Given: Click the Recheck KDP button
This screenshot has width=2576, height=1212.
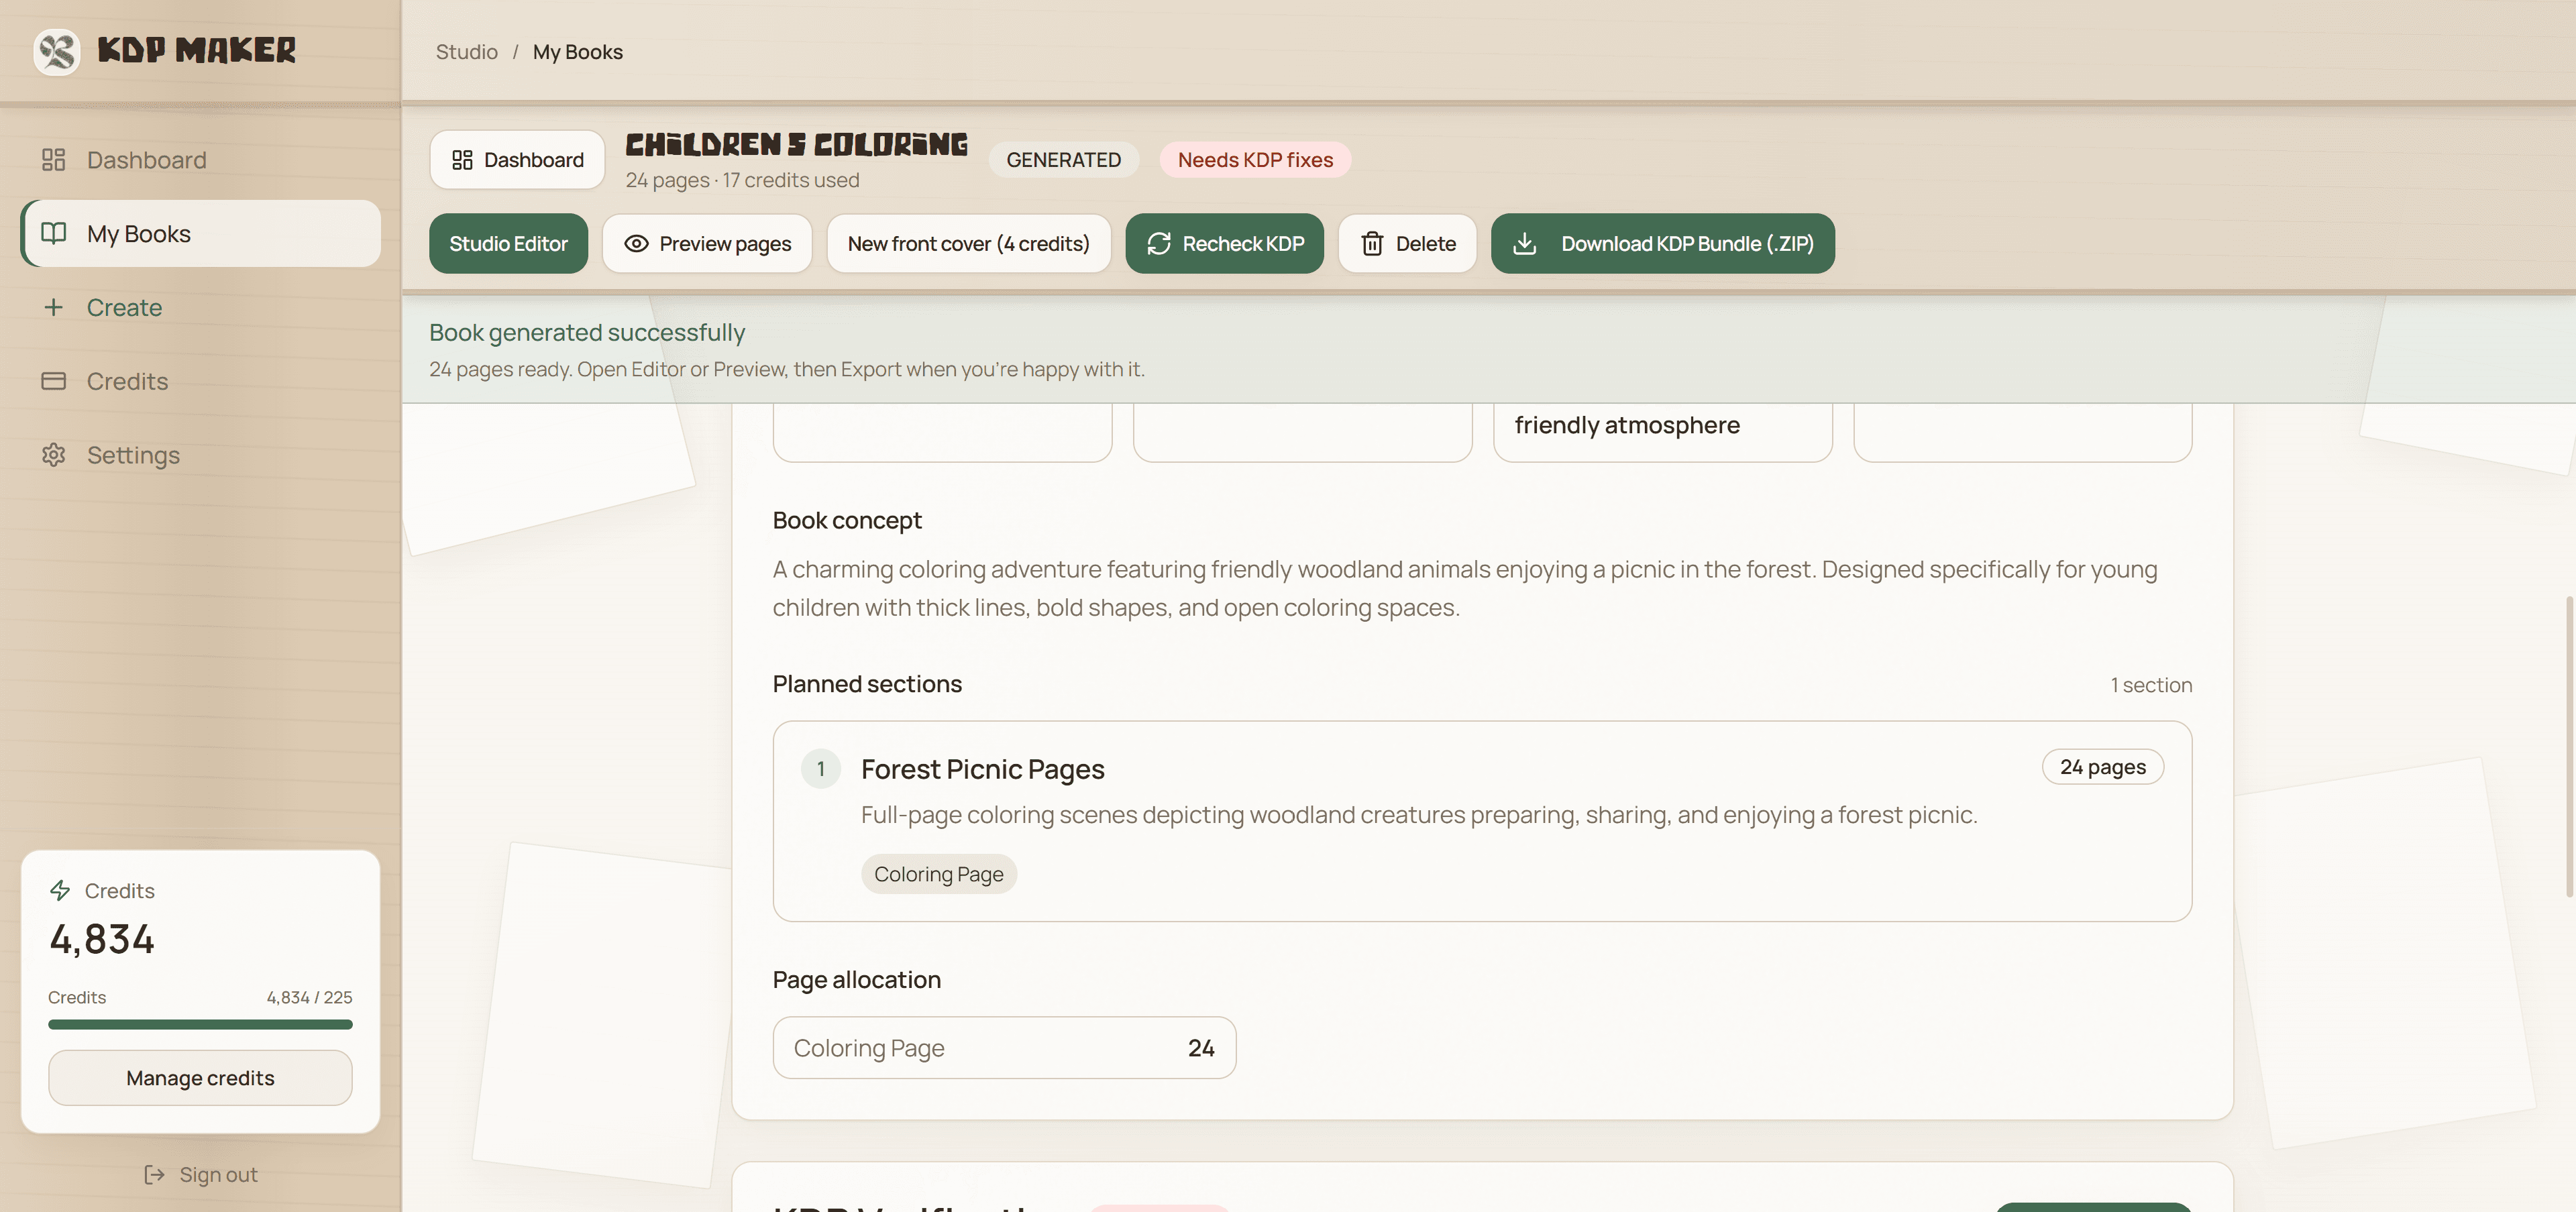Looking at the screenshot, I should click(x=1225, y=243).
